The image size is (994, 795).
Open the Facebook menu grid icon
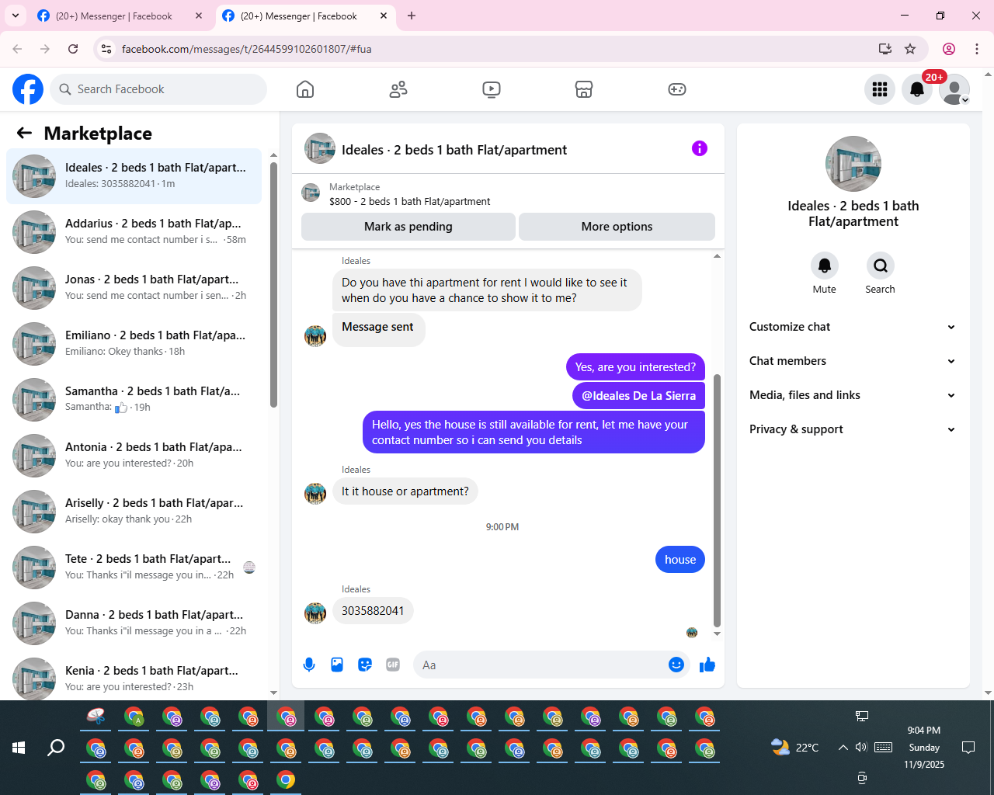click(x=880, y=89)
